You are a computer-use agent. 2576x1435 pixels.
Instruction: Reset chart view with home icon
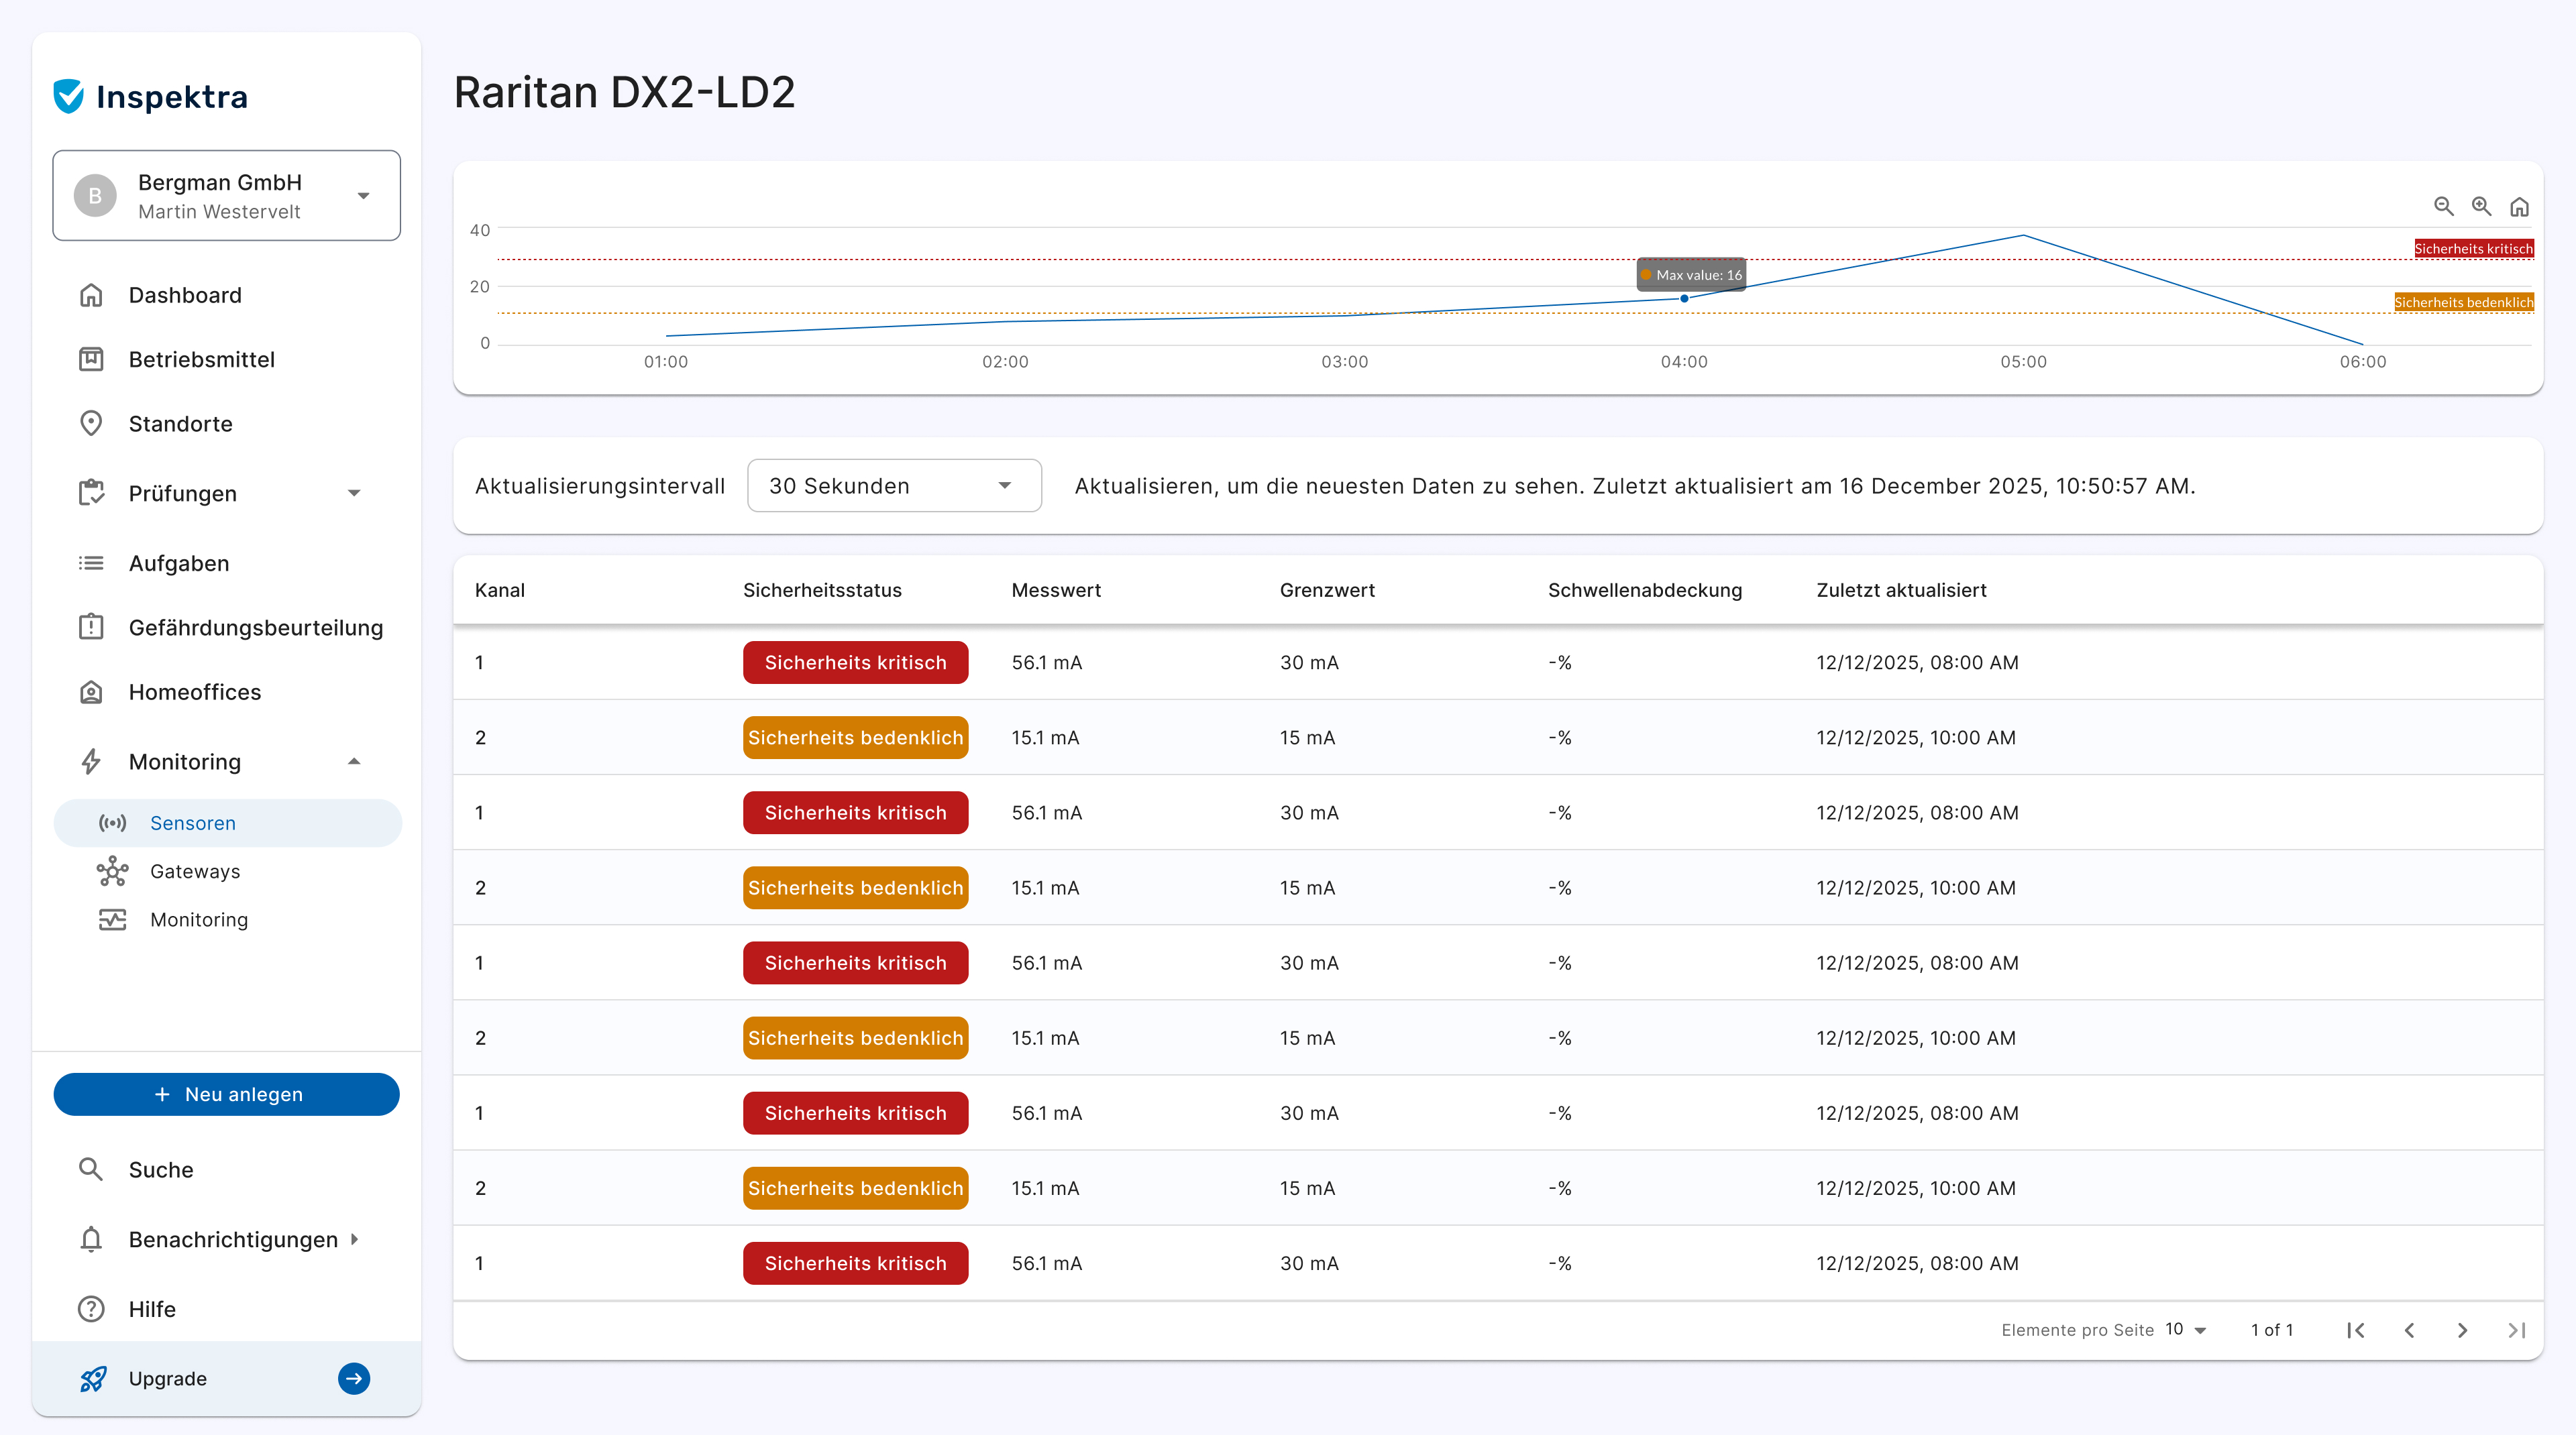point(2519,207)
